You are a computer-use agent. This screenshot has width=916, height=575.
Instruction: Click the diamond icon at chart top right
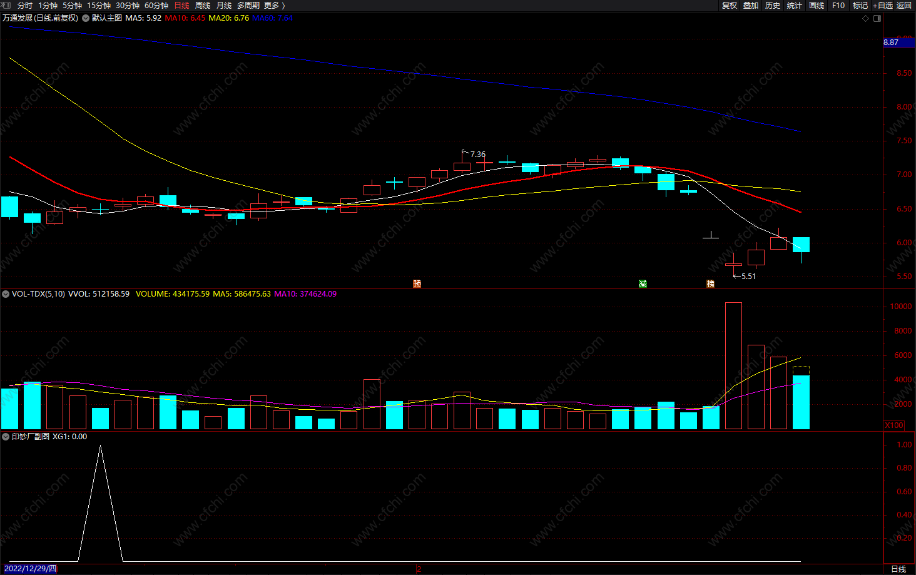coord(866,18)
